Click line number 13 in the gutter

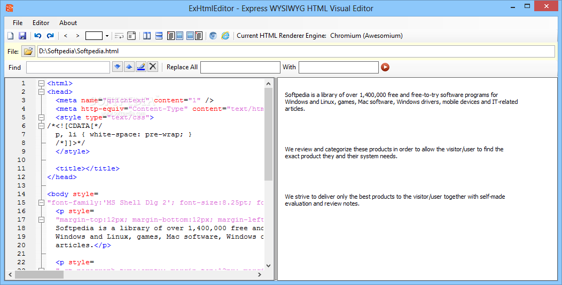tap(21, 185)
